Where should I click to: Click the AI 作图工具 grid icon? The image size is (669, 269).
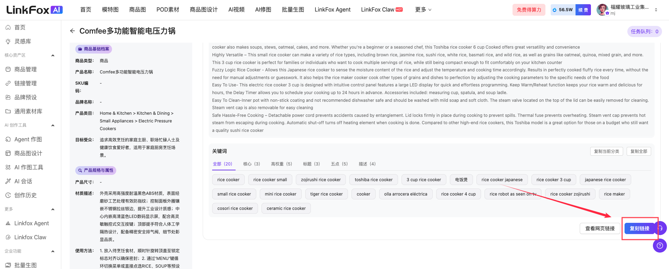[x=8, y=167]
